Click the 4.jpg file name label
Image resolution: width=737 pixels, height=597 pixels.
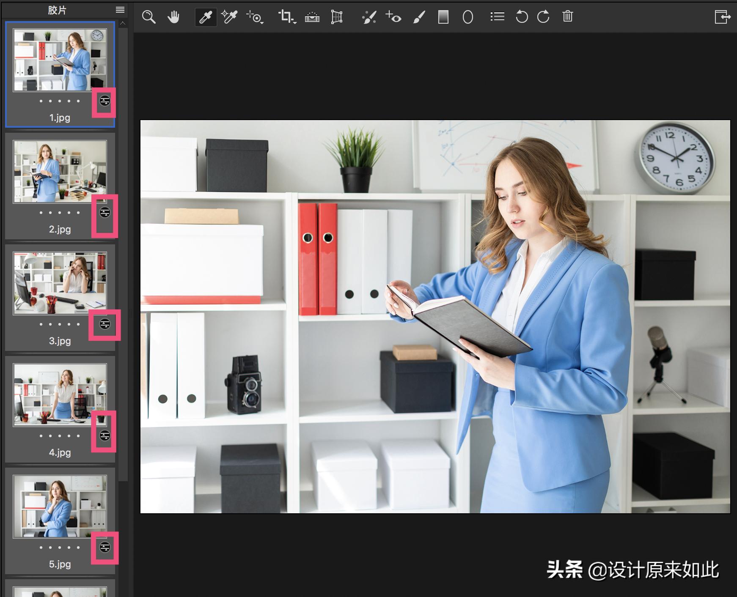(x=60, y=453)
